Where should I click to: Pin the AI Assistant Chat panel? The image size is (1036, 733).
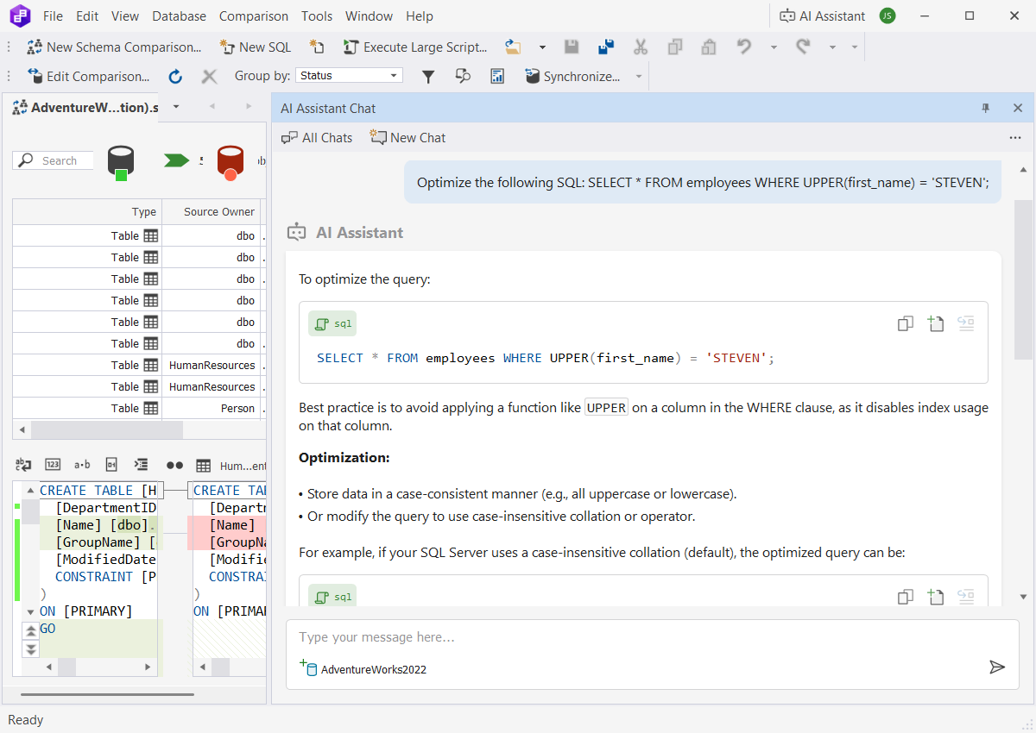click(x=986, y=108)
